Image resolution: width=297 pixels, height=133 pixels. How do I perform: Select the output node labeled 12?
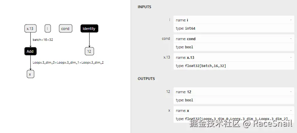tap(89, 51)
